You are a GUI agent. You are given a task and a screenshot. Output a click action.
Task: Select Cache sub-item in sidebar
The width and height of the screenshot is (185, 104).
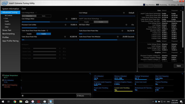tap(7, 21)
